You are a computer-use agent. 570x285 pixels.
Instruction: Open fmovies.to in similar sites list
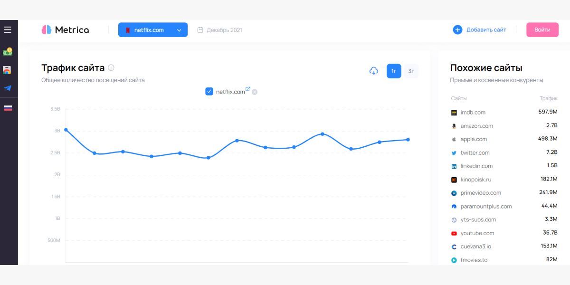474,260
